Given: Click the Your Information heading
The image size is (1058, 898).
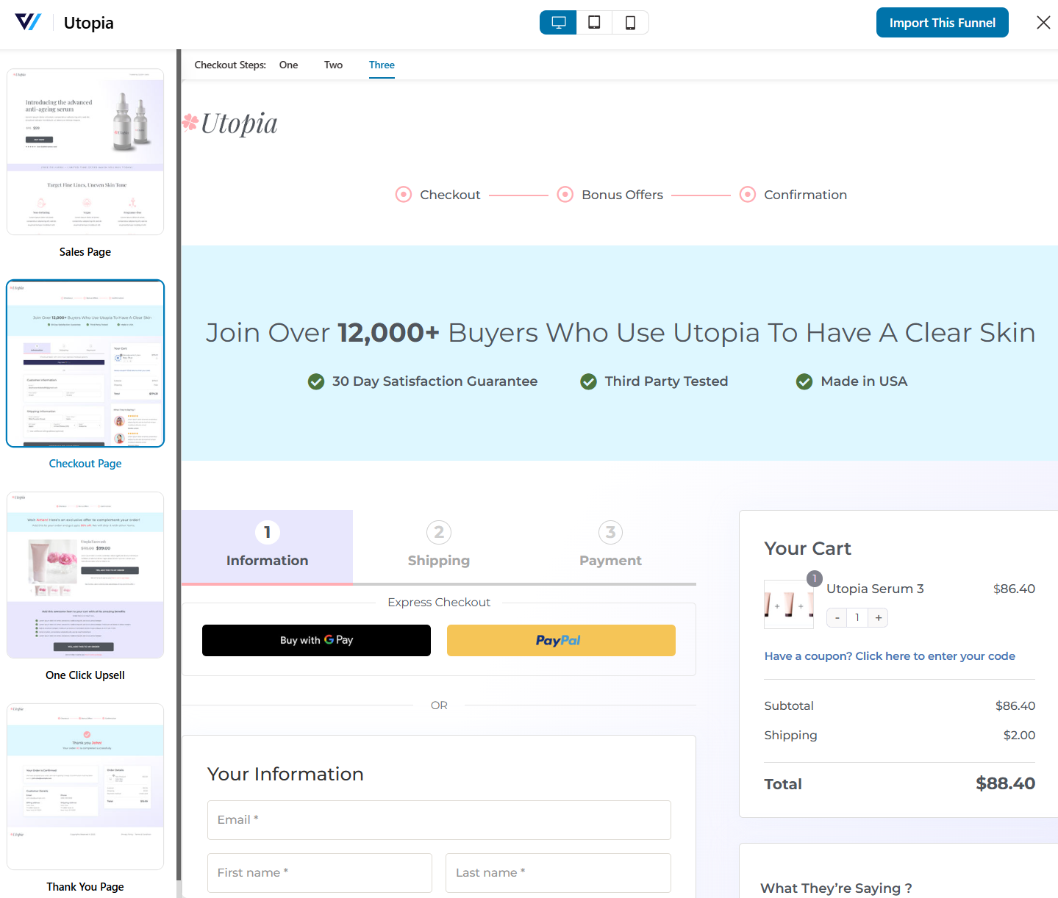Looking at the screenshot, I should point(285,774).
